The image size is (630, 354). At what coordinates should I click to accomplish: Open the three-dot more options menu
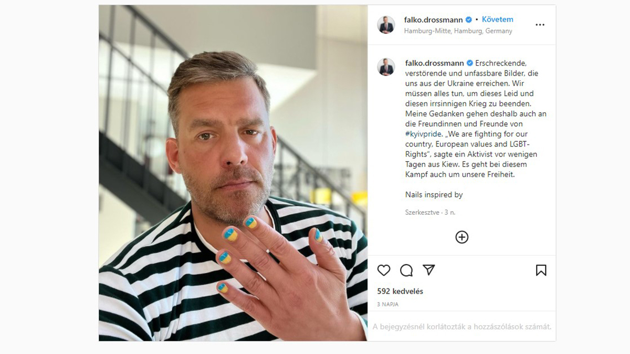click(540, 25)
